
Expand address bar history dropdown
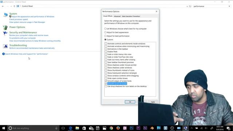(187, 6)
